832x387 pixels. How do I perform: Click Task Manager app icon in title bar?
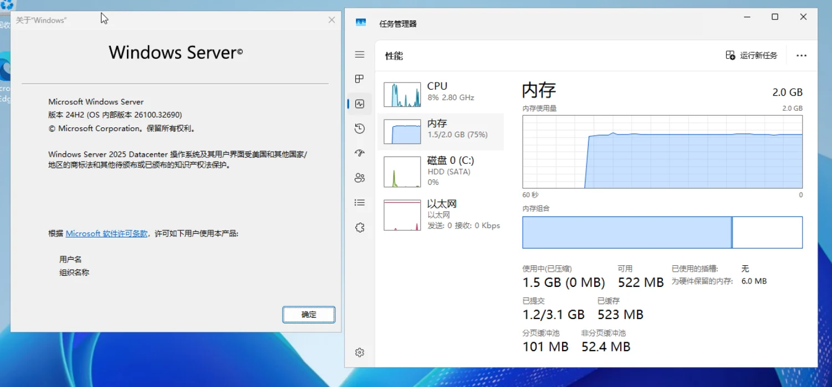361,23
